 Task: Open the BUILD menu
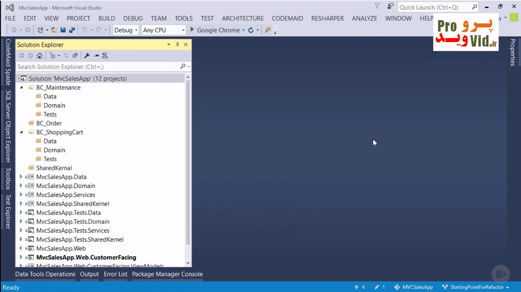click(107, 18)
